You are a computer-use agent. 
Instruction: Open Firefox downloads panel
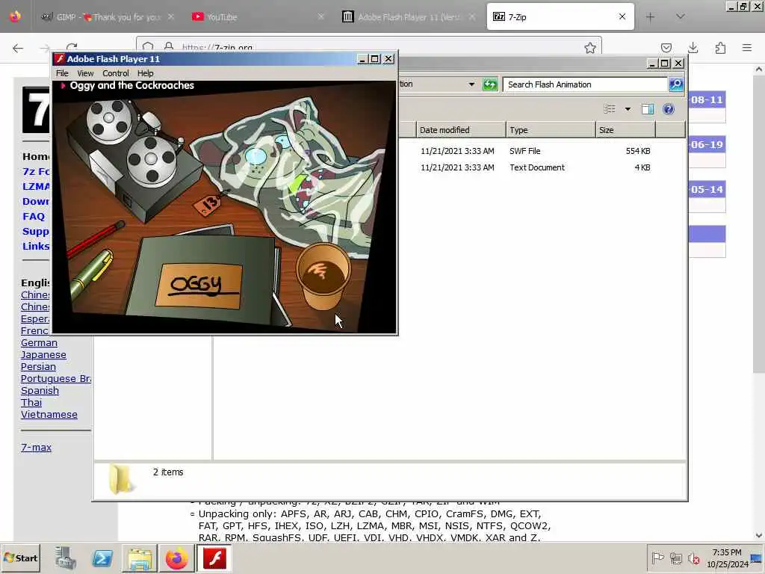[x=693, y=48]
